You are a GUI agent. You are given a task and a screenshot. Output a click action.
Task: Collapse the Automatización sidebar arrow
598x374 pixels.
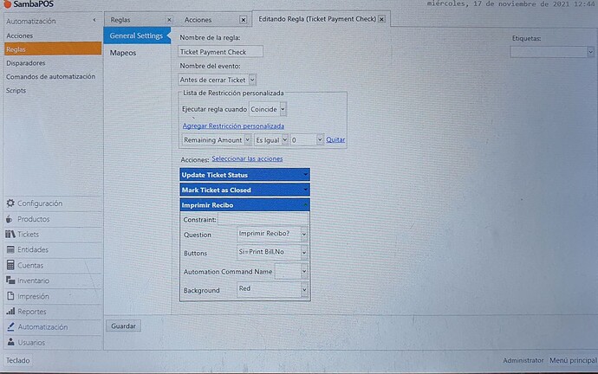tap(94, 20)
